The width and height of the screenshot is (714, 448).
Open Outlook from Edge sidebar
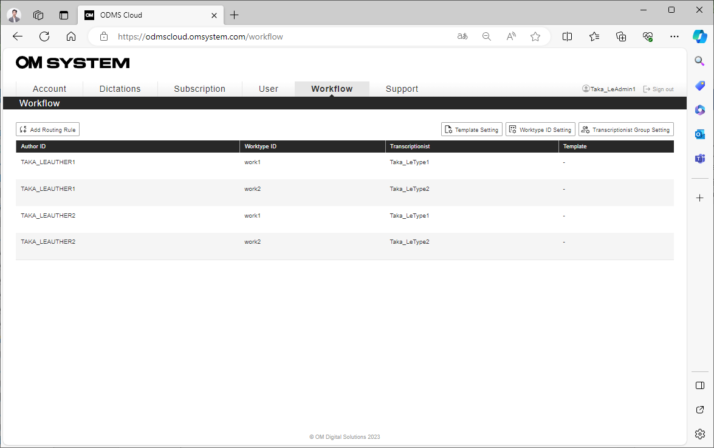click(x=699, y=134)
